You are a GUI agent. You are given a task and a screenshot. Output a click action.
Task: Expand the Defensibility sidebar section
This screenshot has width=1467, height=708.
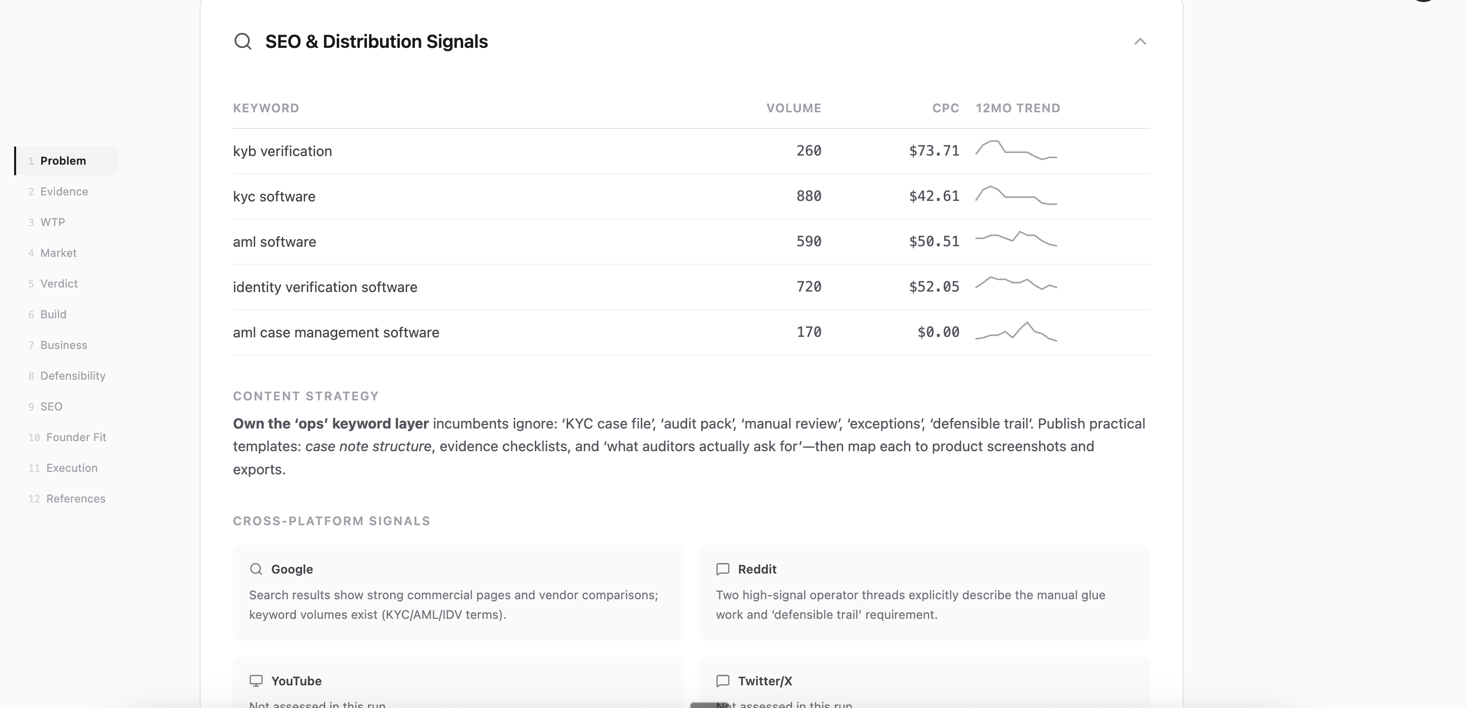click(73, 375)
